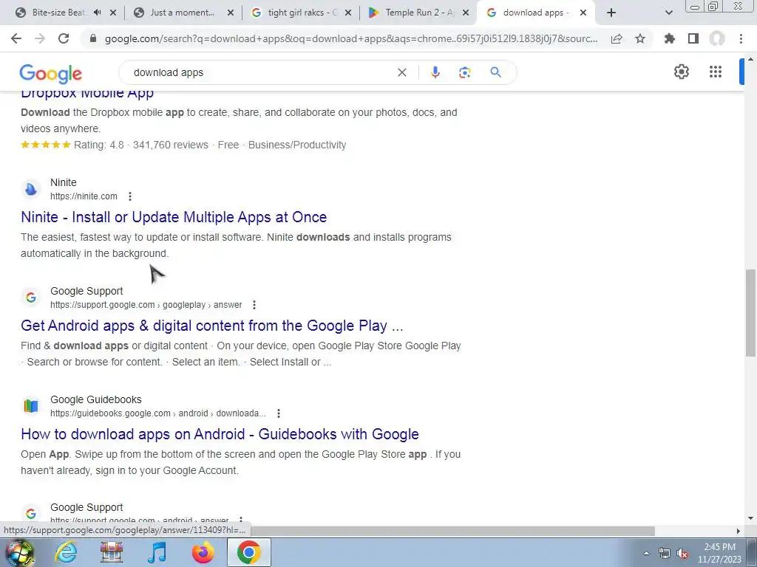
Task: Close the Just a moment tab
Action: (231, 13)
